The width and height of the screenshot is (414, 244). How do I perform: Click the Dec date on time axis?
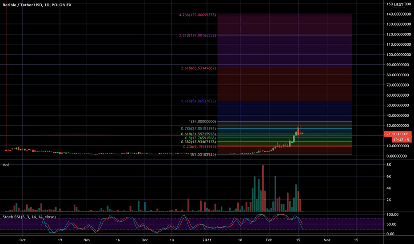[x=145, y=240]
